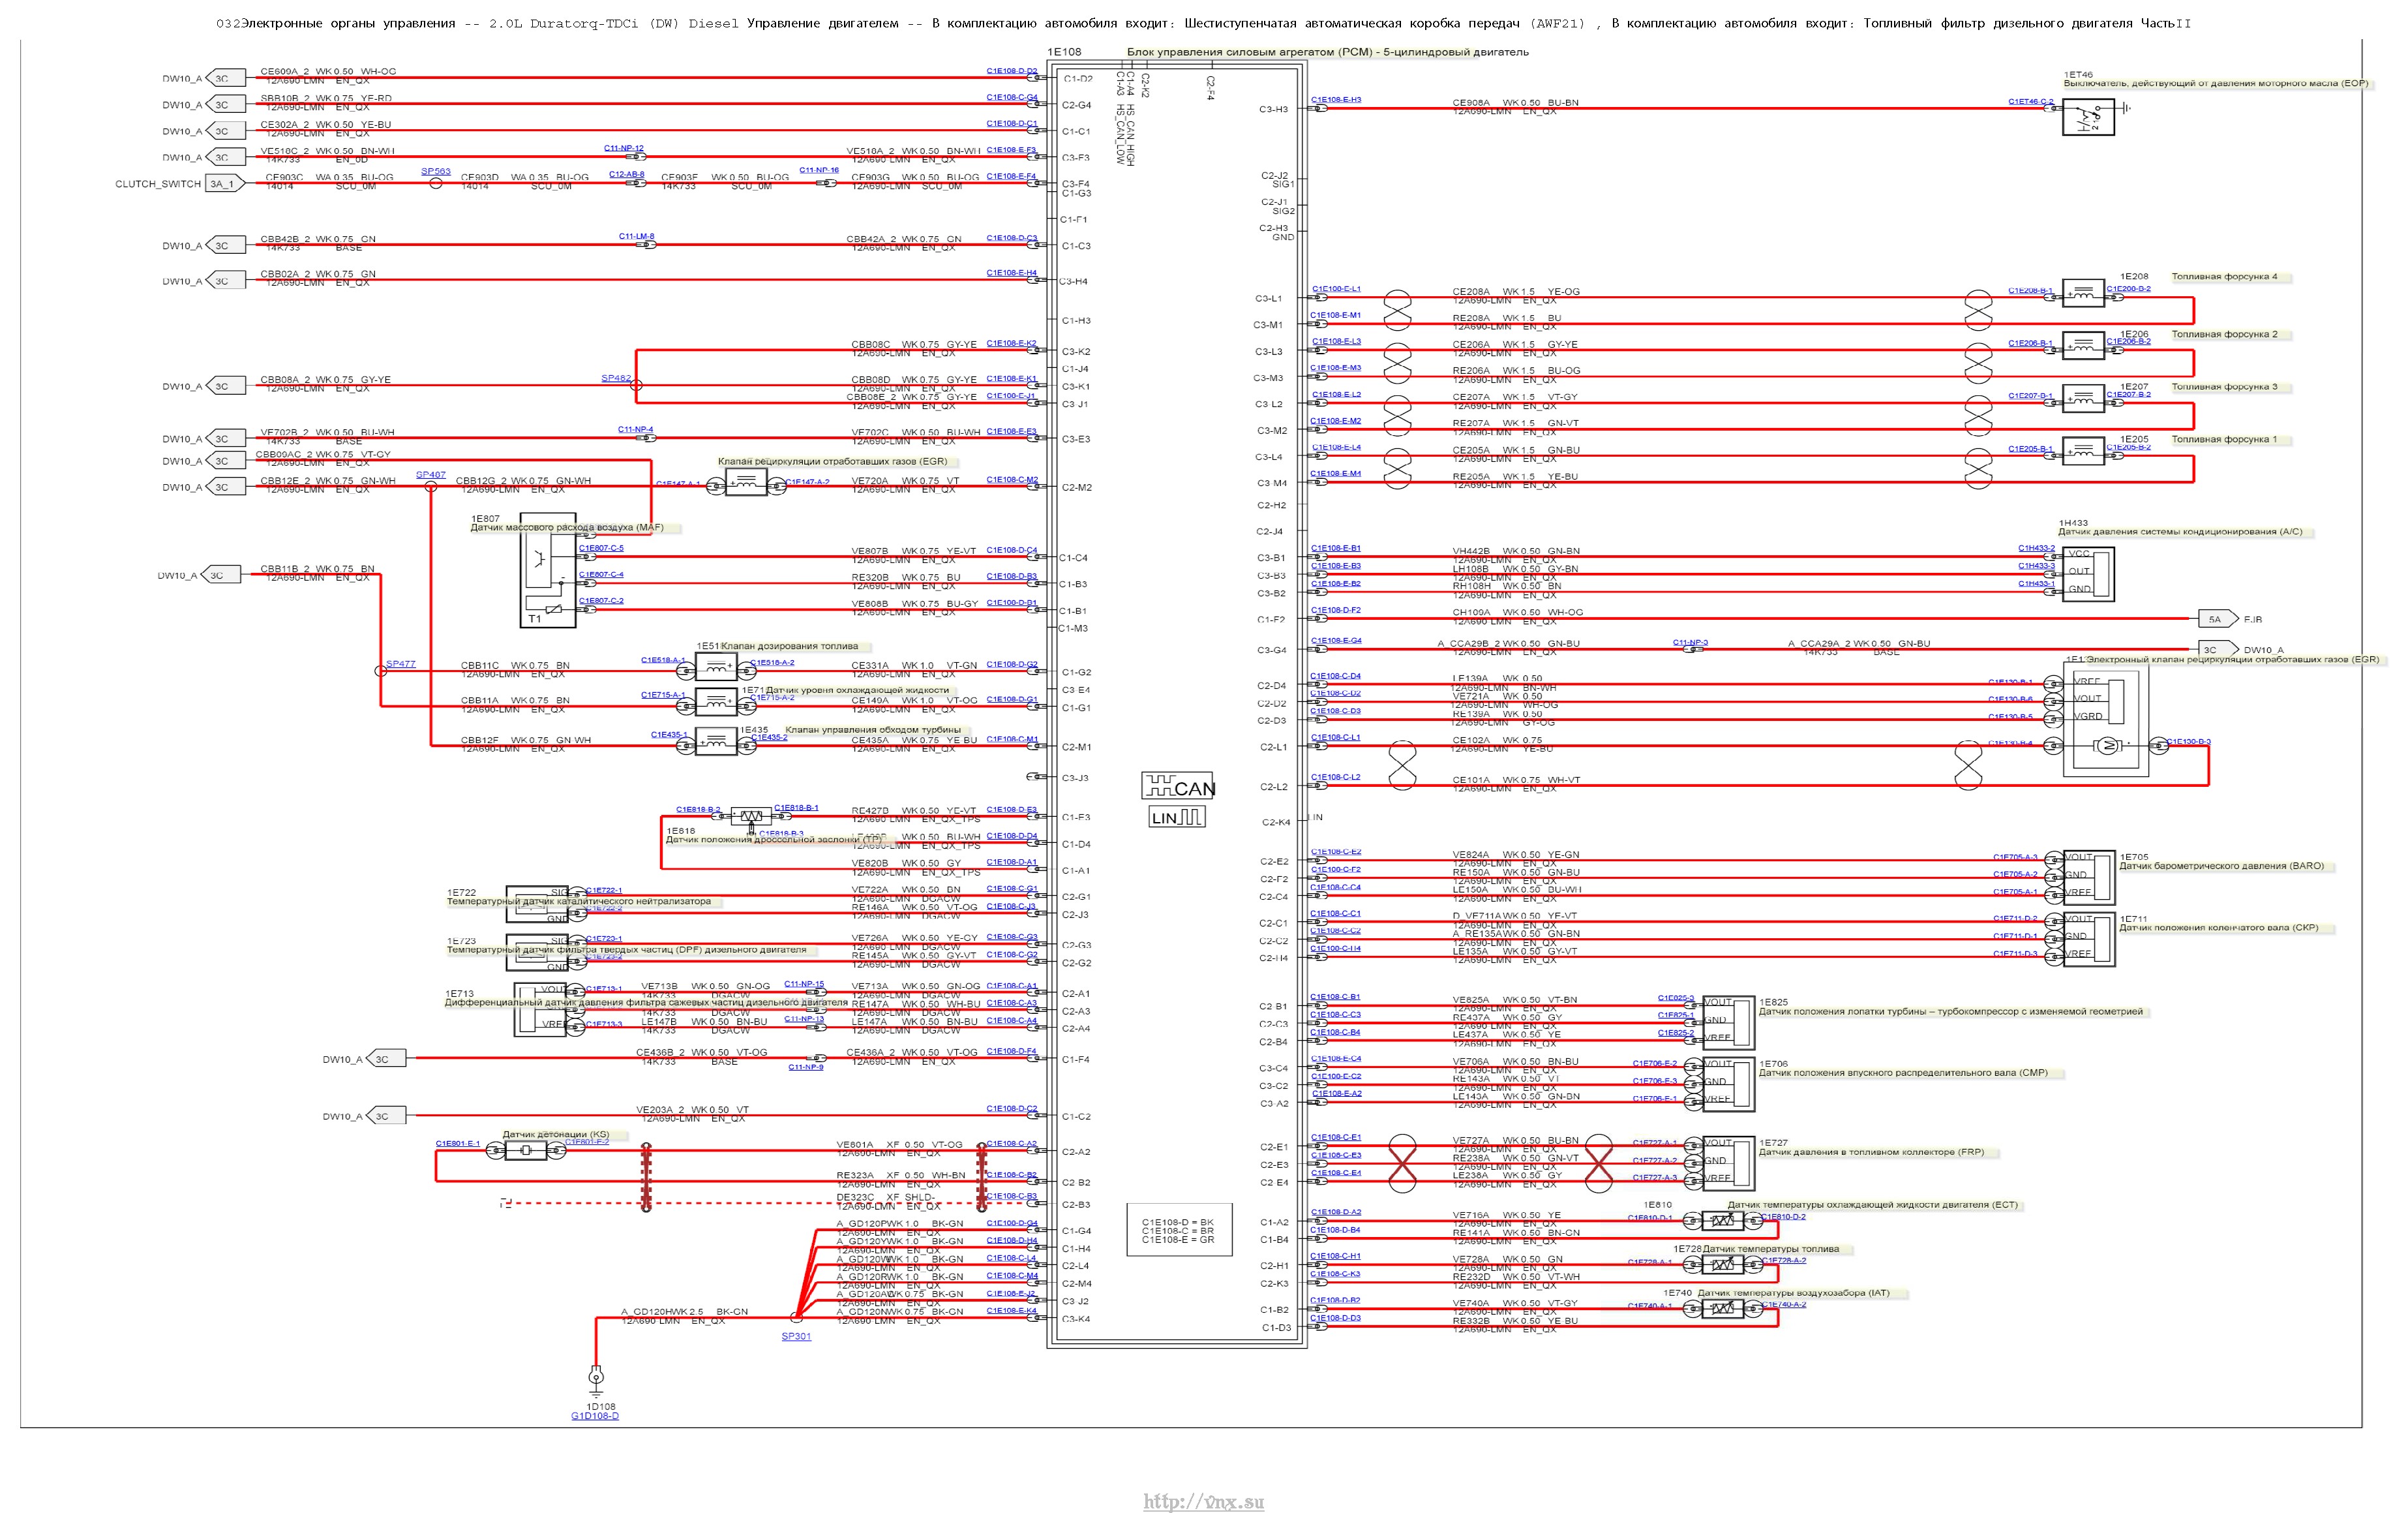Open connector link C1E807-C-5
2408x1513 pixels.
(x=601, y=548)
